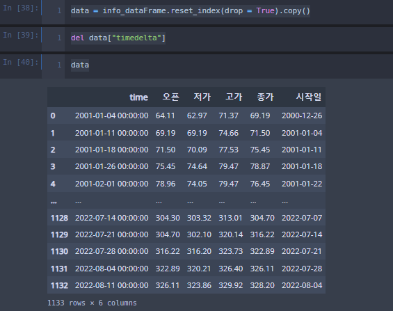The image size is (393, 311).
Task: Click time cell 2022-08-04 00:00:00
Action: [x=111, y=269]
